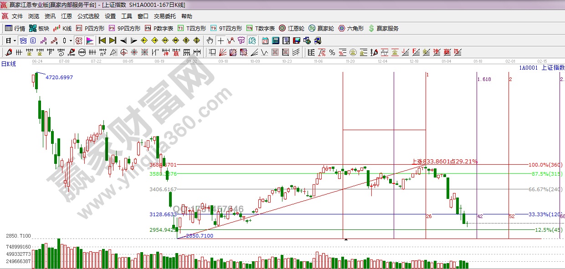Switch to the K线 candlestick chart
The width and height of the screenshot is (565, 269).
click(x=62, y=28)
